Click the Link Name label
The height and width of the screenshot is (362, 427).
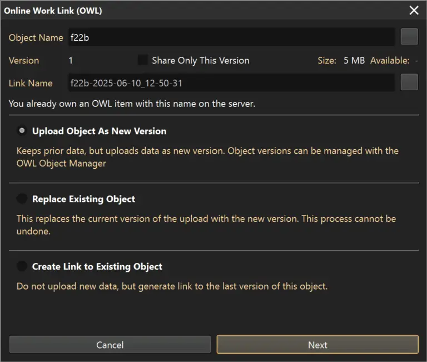point(31,83)
